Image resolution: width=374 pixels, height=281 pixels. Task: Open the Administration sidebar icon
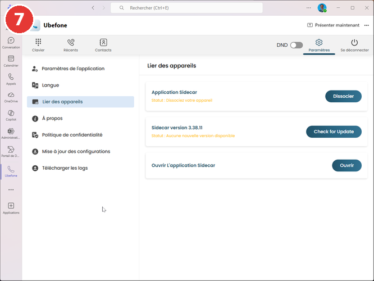pyautogui.click(x=11, y=134)
